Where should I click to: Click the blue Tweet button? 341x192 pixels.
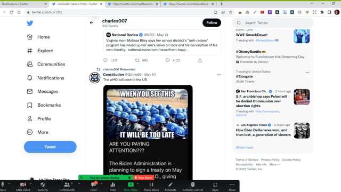[x=50, y=147]
